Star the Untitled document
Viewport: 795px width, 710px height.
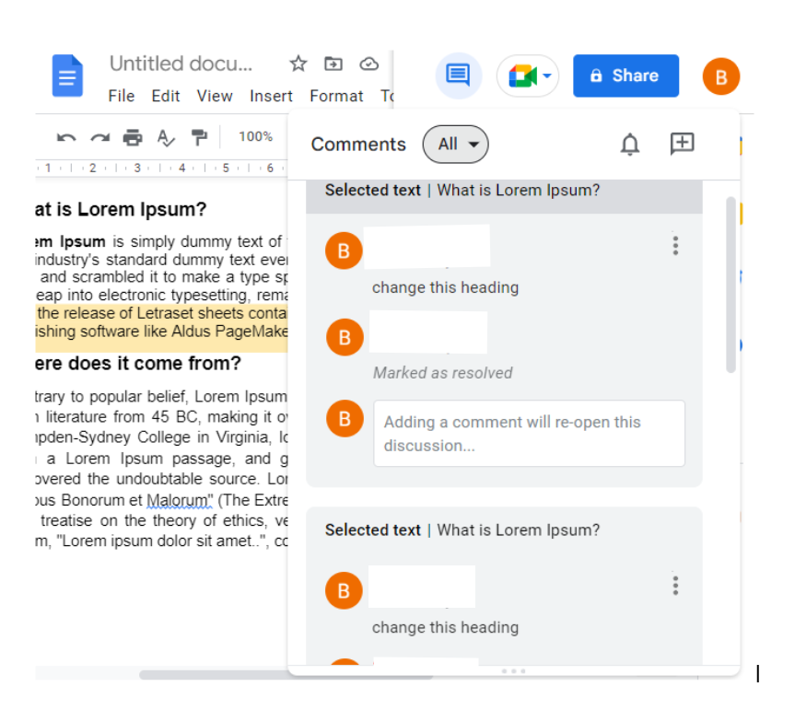(x=298, y=64)
